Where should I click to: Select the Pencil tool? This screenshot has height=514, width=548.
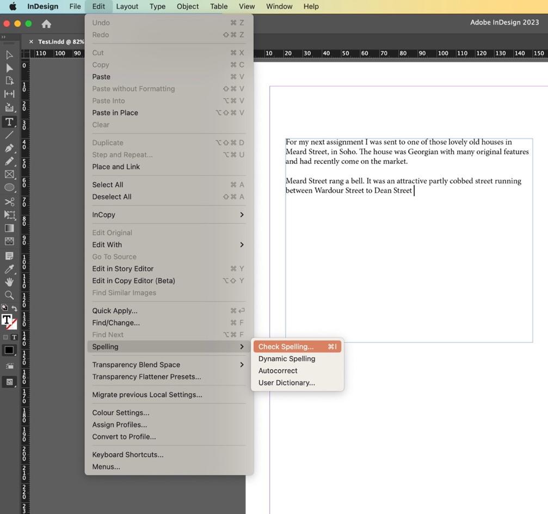9,161
